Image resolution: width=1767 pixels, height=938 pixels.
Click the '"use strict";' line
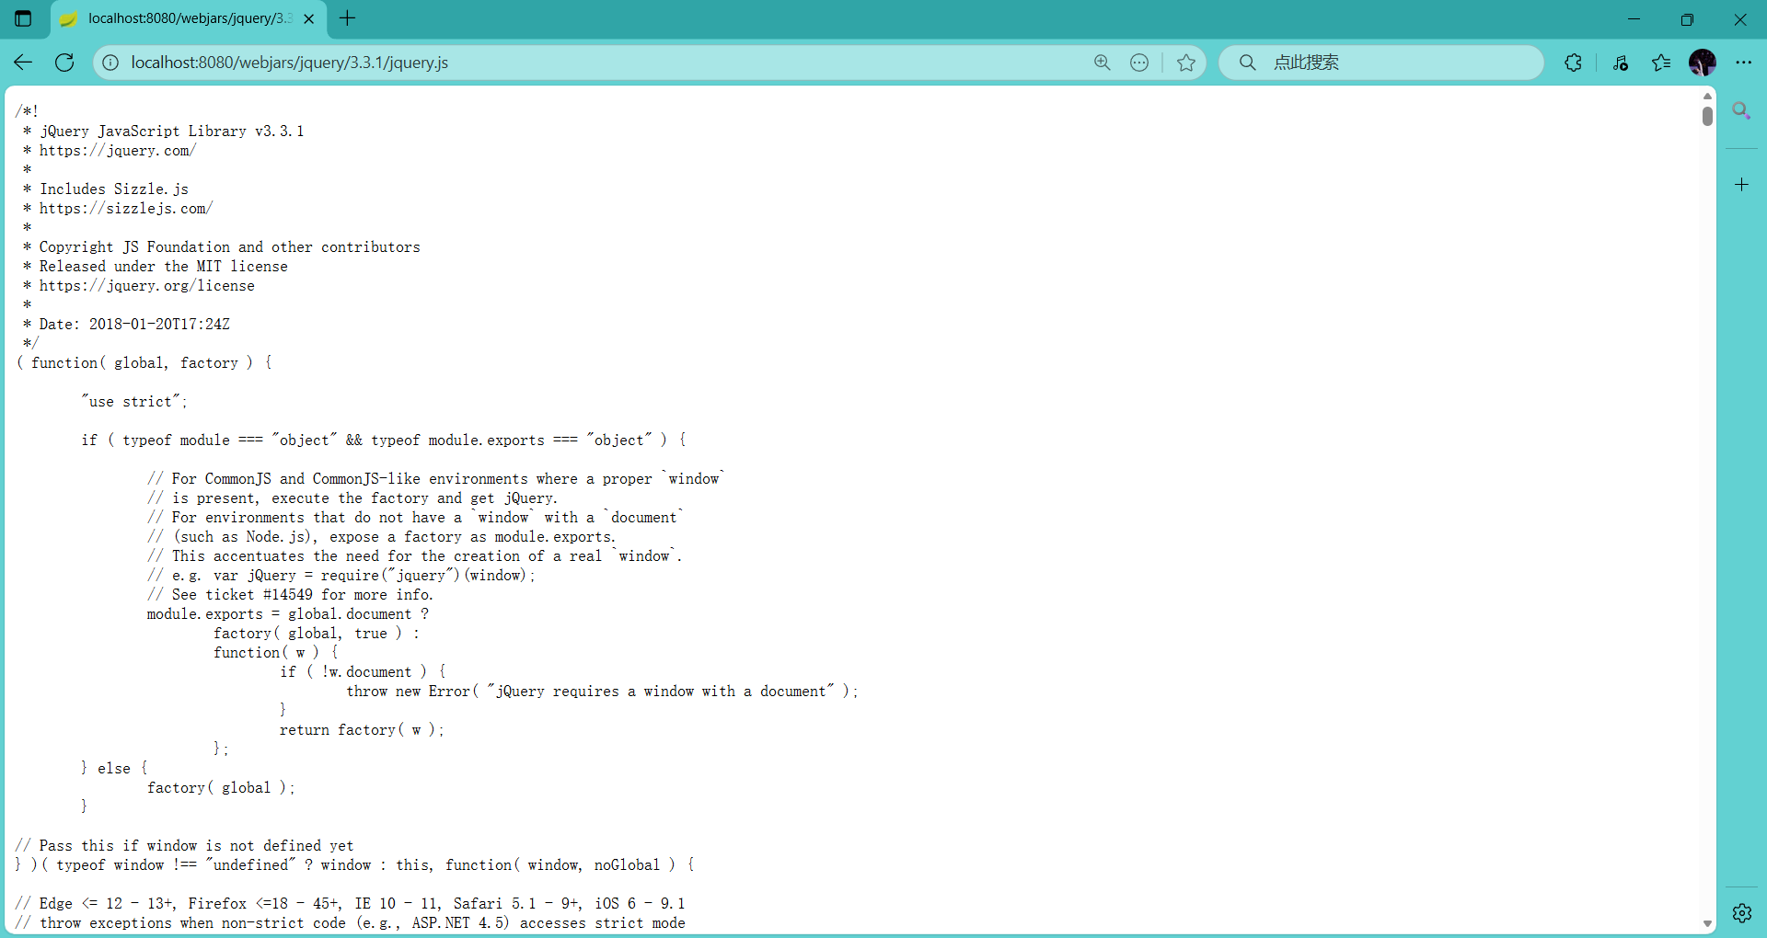(x=134, y=401)
